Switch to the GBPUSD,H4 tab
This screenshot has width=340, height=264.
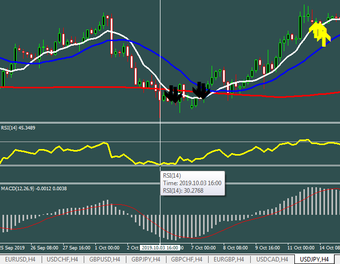pyautogui.click(x=104, y=259)
